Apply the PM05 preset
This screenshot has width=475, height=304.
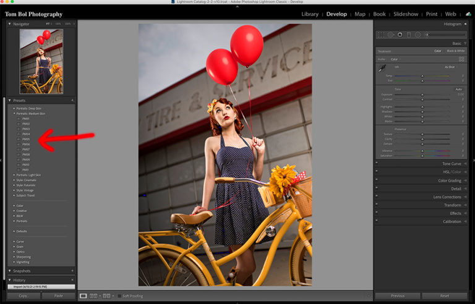click(26, 139)
